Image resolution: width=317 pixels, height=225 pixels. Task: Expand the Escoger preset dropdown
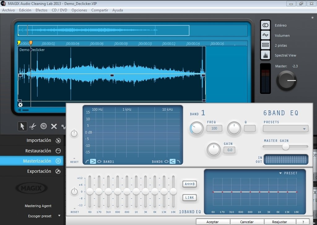[59, 216]
